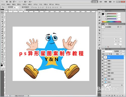Toggle Quick Mask mode

pos(2,69)
